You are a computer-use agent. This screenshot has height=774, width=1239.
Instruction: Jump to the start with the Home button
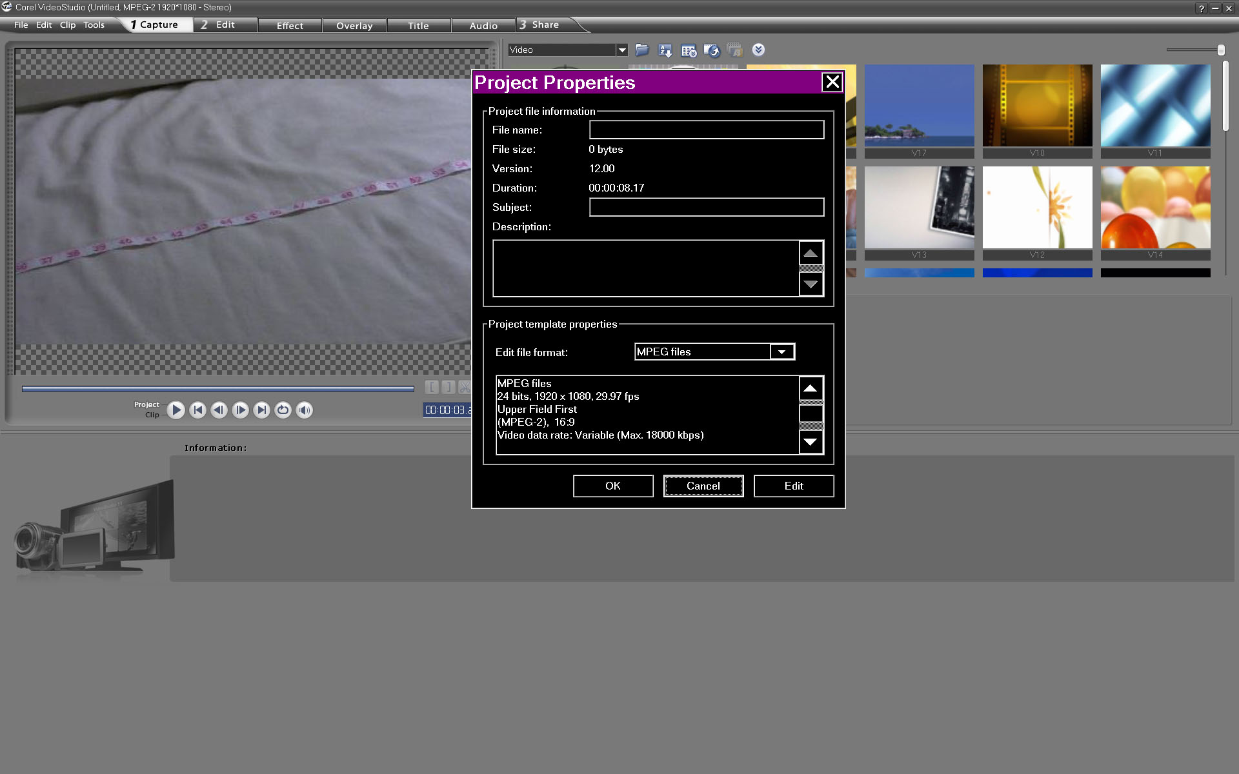point(197,410)
